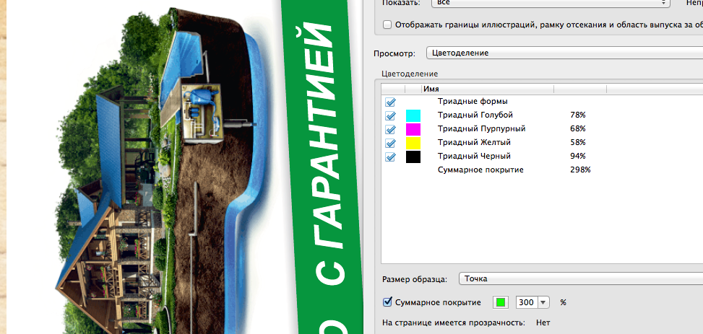Click the 68% magenta value

point(578,129)
